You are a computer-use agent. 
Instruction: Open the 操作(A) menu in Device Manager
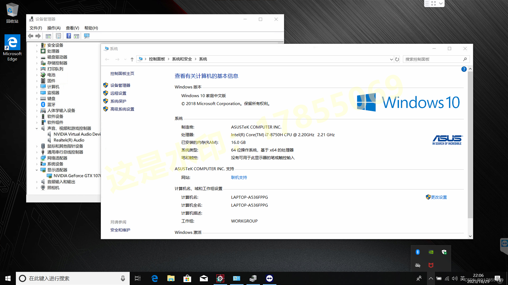pyautogui.click(x=54, y=28)
